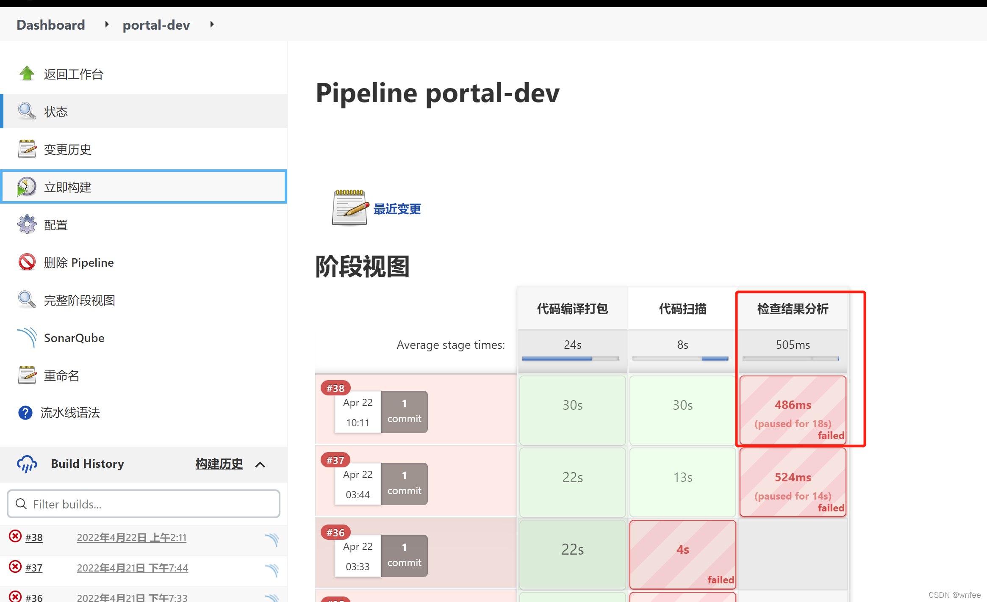Open build #37 from history list
Viewport: 987px width, 602px height.
click(34, 567)
